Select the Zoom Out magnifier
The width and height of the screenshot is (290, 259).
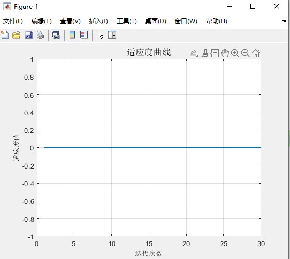pos(246,53)
